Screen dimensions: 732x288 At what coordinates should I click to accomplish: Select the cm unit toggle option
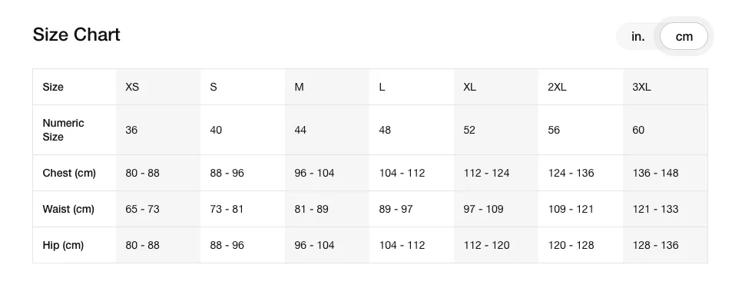[x=684, y=36]
